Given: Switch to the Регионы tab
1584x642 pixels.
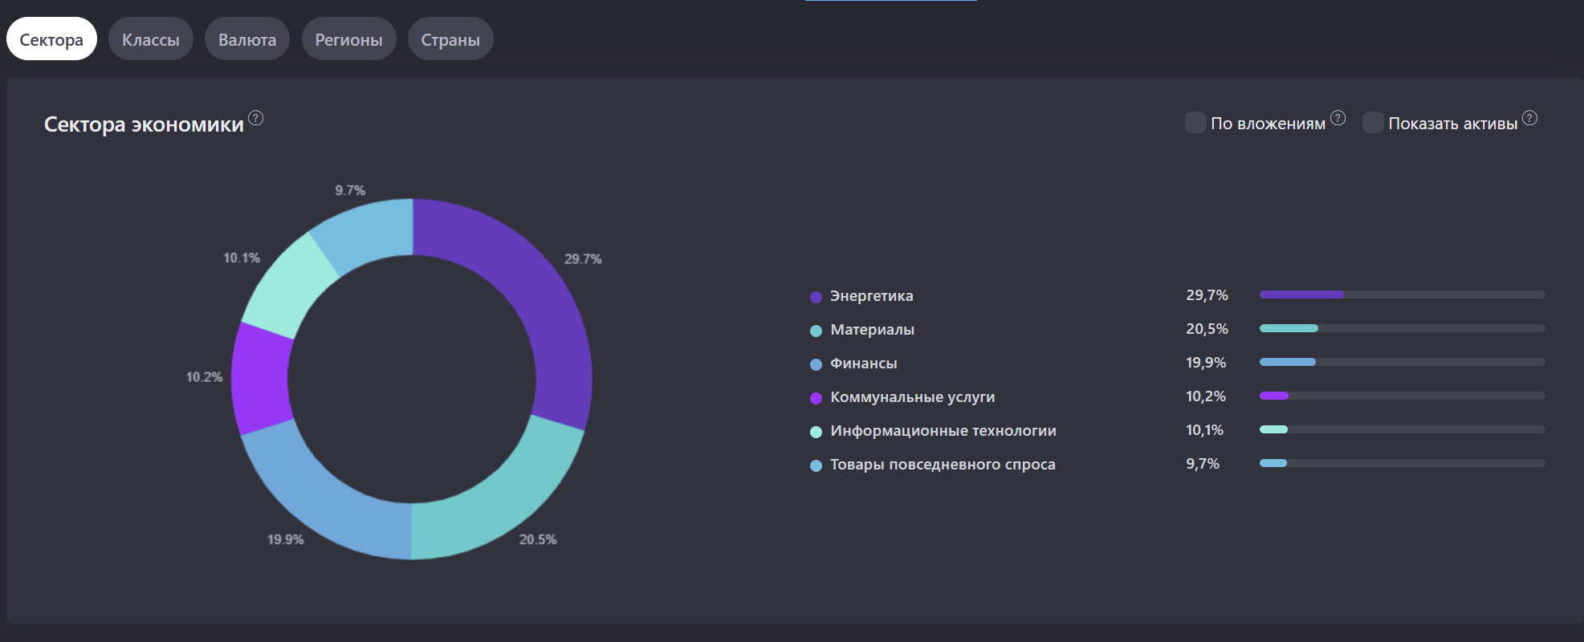Looking at the screenshot, I should click(x=348, y=39).
